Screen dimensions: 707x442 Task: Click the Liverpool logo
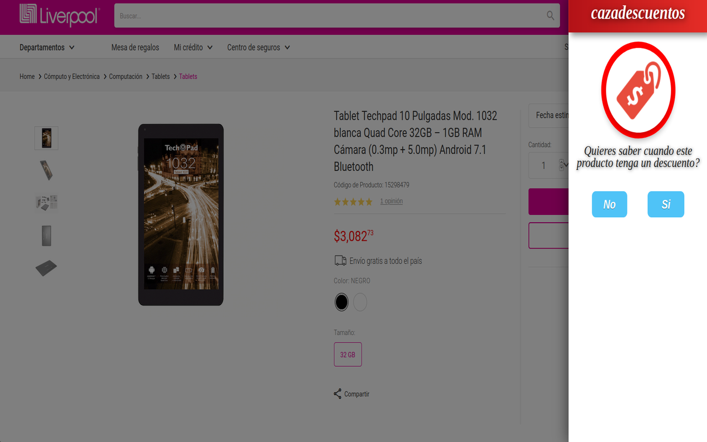click(59, 16)
